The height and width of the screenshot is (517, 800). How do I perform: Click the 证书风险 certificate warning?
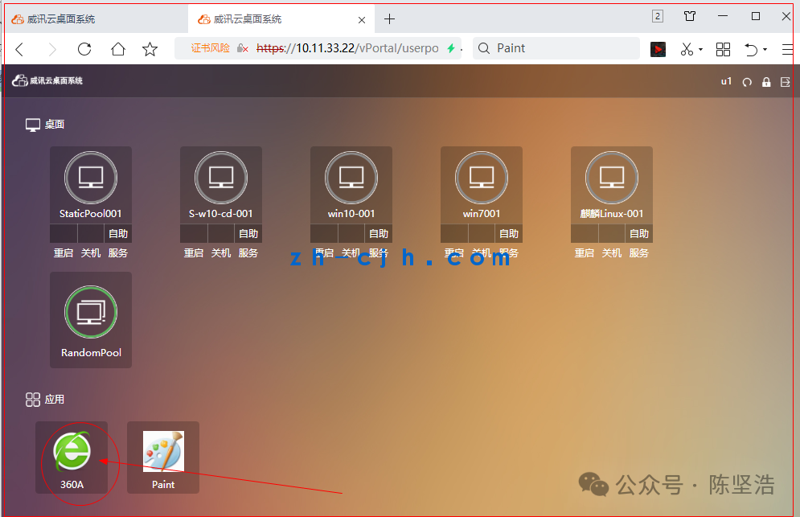coord(210,48)
